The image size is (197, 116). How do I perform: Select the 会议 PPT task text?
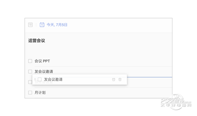[42, 61]
